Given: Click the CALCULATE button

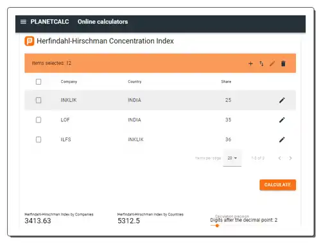Looking at the screenshot, I should [277, 185].
